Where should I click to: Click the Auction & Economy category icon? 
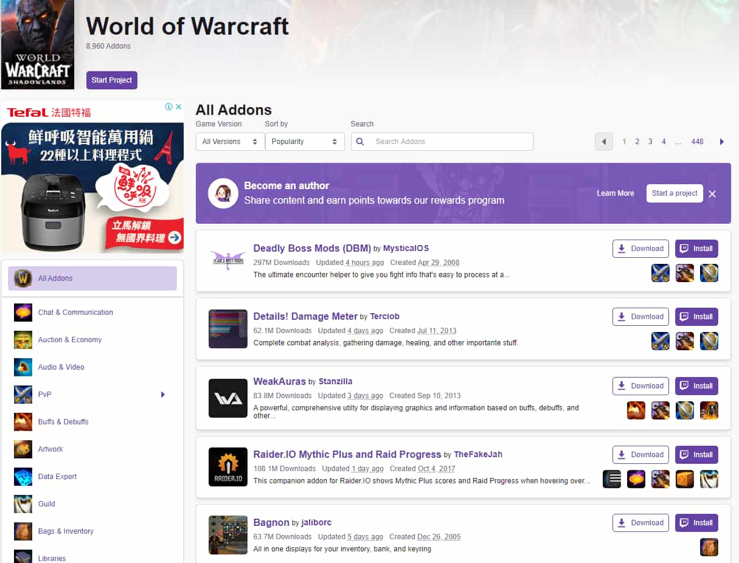tap(23, 340)
